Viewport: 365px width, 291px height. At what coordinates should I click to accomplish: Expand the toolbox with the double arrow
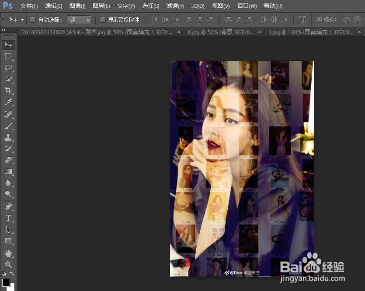(x=3, y=30)
